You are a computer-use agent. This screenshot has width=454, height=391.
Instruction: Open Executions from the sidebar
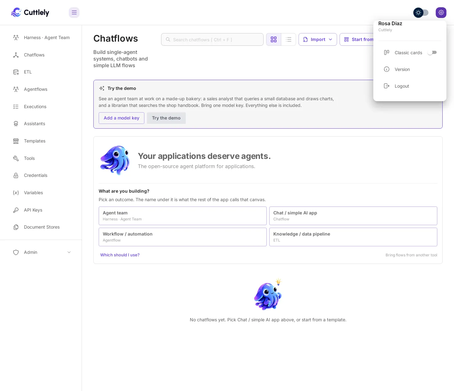[41, 107]
